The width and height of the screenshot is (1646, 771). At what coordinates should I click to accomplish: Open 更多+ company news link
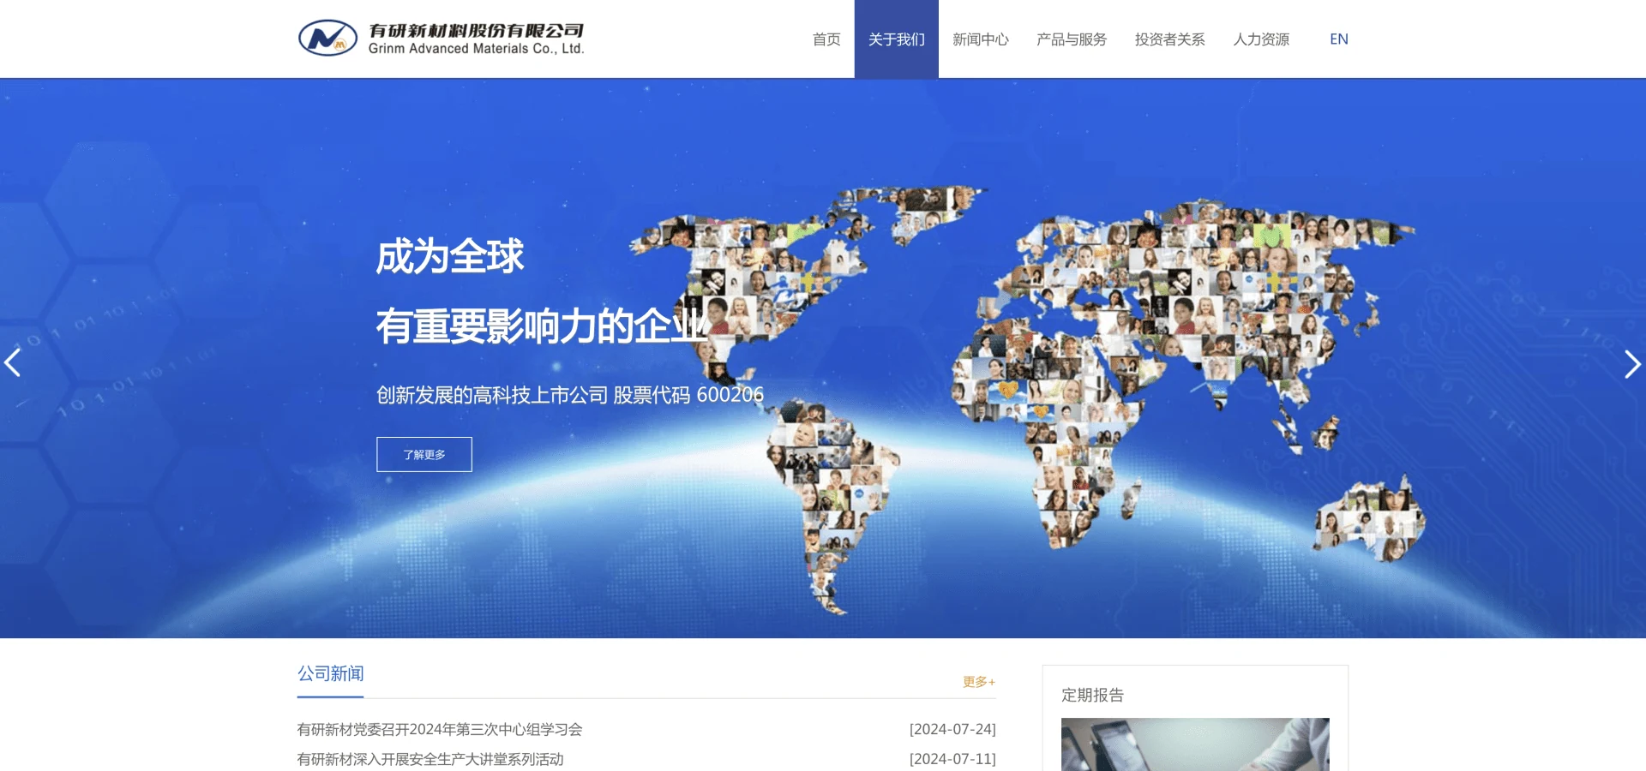979,682
